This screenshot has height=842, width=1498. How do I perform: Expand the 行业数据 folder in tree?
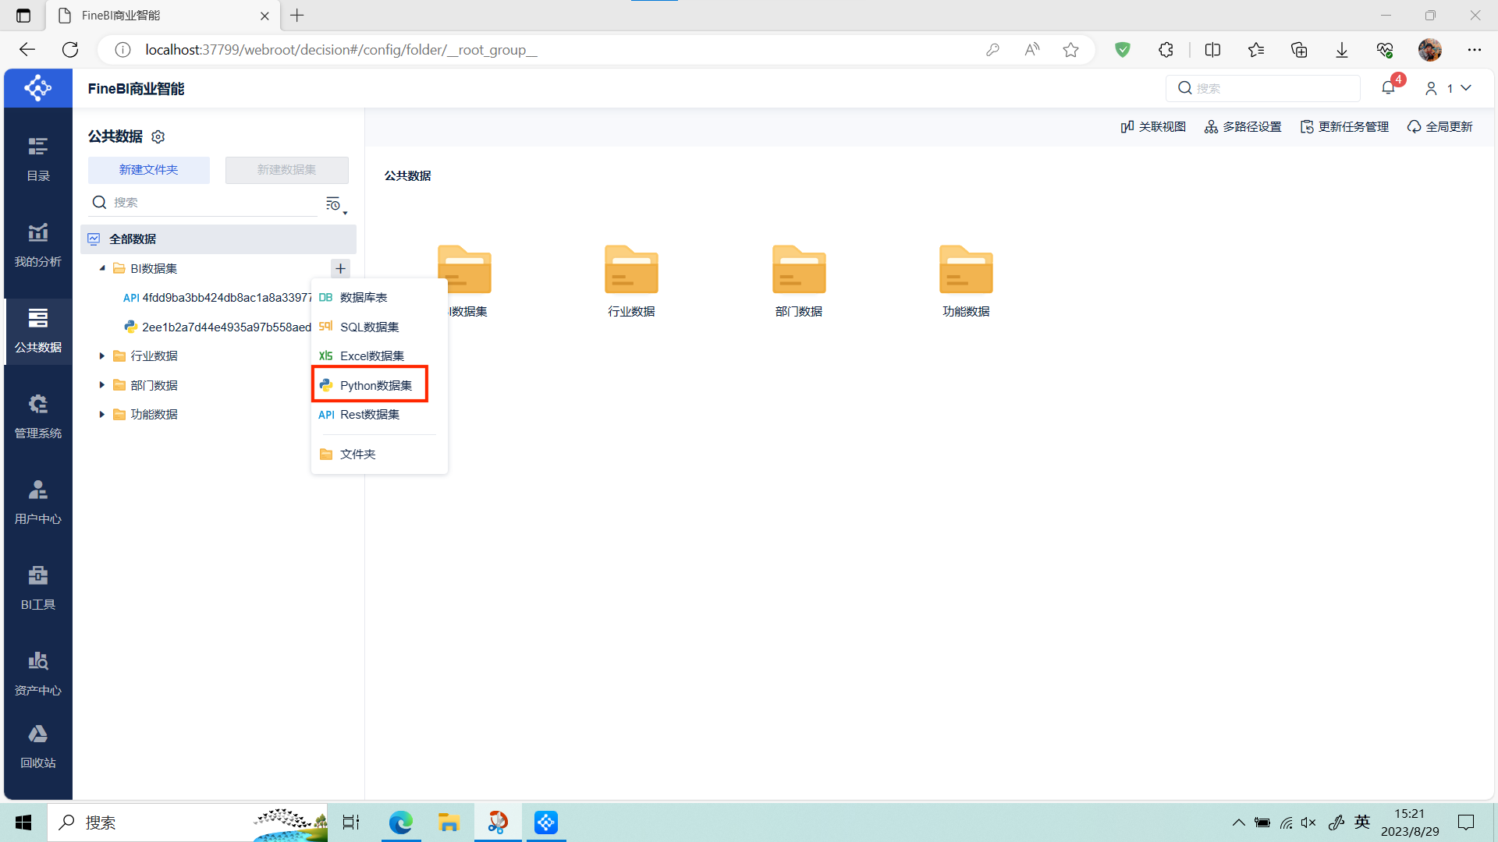[x=102, y=356]
